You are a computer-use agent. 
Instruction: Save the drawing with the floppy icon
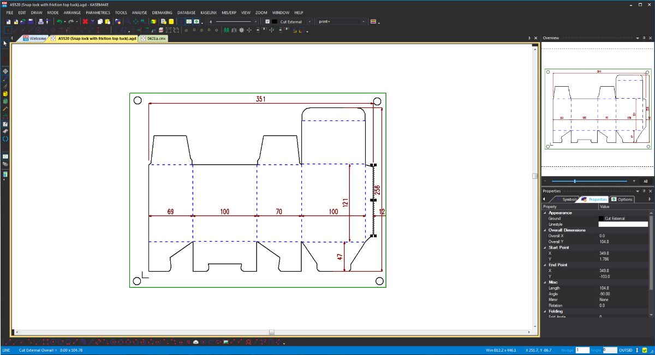click(x=31, y=21)
